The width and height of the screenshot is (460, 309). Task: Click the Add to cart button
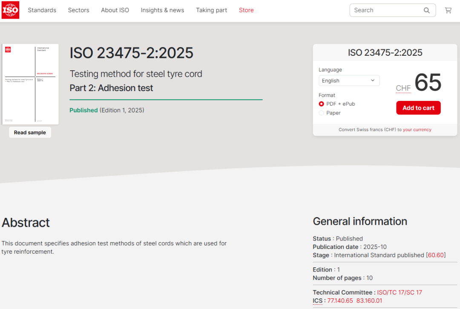418,108
